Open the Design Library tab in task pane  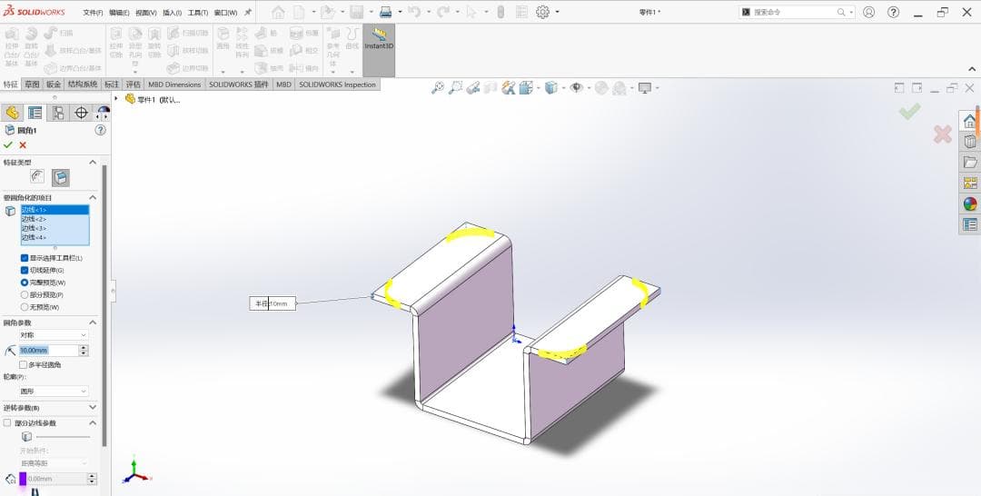(969, 142)
